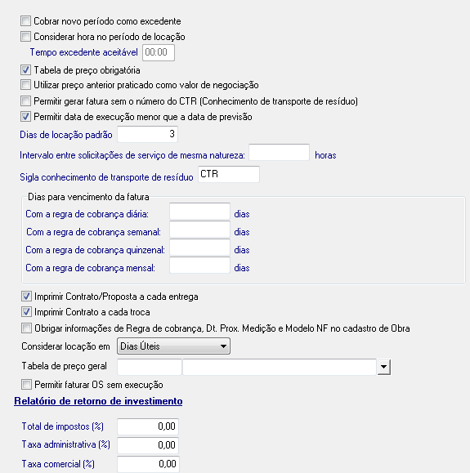
Task: Select the cobrança diária dias field
Action: click(x=199, y=211)
